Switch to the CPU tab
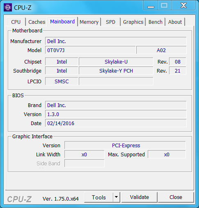 [x=16, y=22]
